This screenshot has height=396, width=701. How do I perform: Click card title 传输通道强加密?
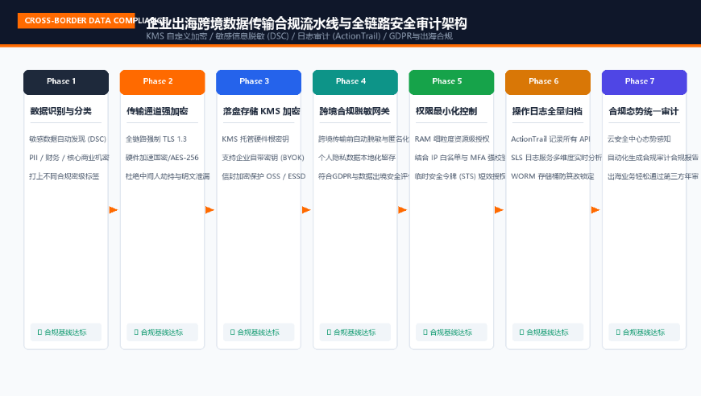point(157,111)
